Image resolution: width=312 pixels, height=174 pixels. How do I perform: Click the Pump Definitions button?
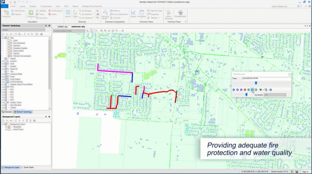119,14
